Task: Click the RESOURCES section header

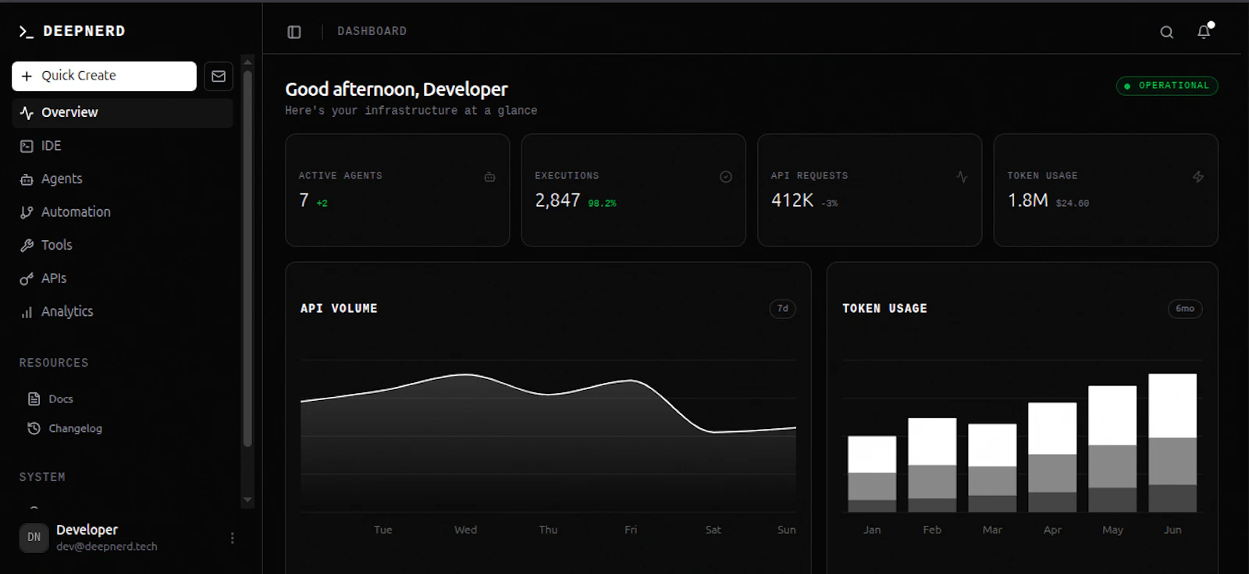Action: point(54,363)
